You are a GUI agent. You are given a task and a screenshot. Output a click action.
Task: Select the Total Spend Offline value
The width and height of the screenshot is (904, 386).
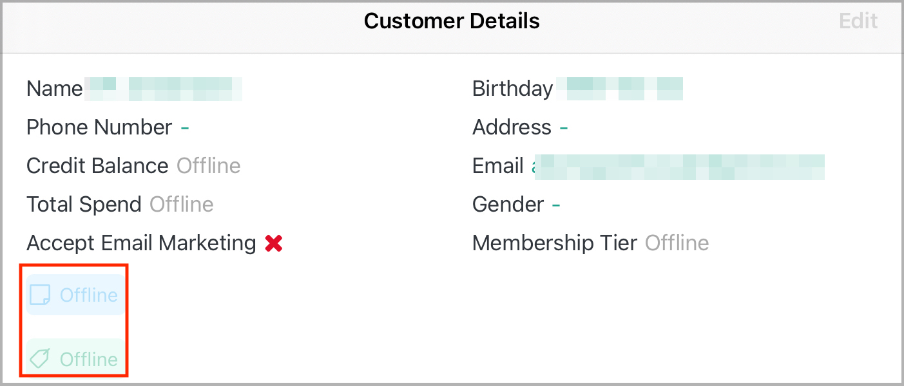tap(182, 205)
